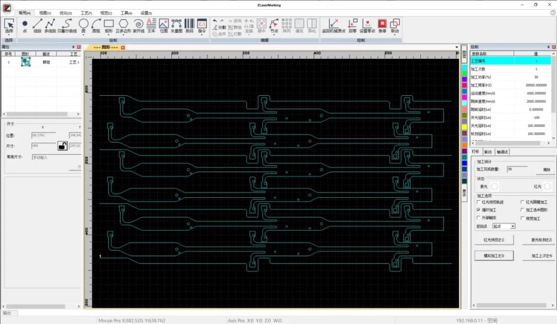Click the 回零 homing icon
Viewport: 557px width, 324px height.
pos(352,26)
